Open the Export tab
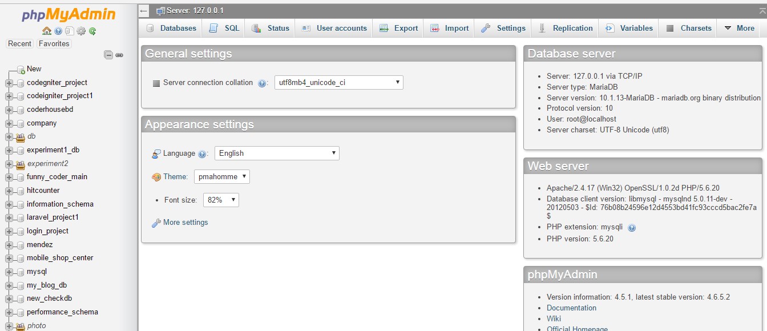The height and width of the screenshot is (331, 767). pyautogui.click(x=398, y=28)
